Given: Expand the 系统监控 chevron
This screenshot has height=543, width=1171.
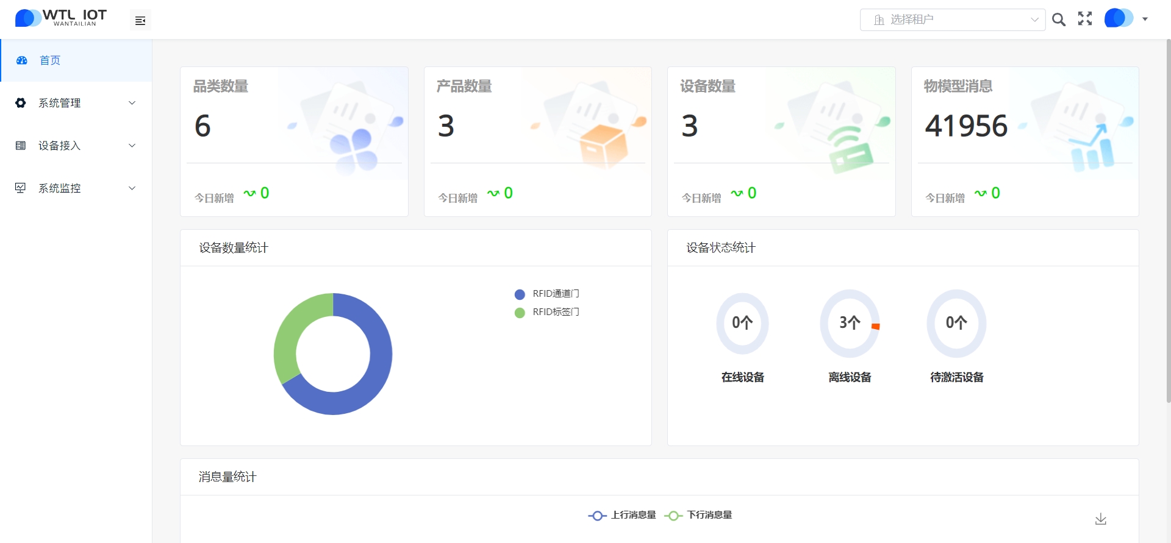Looking at the screenshot, I should pos(132,188).
